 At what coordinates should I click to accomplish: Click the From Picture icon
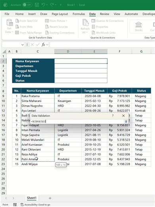point(47,21)
